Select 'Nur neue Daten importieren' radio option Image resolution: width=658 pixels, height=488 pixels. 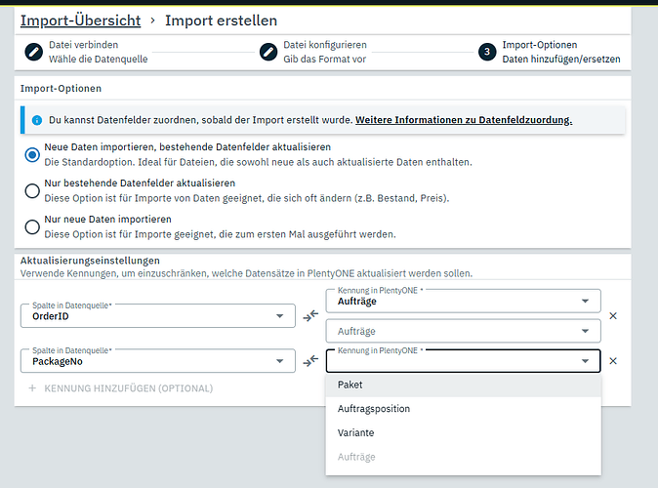point(33,226)
